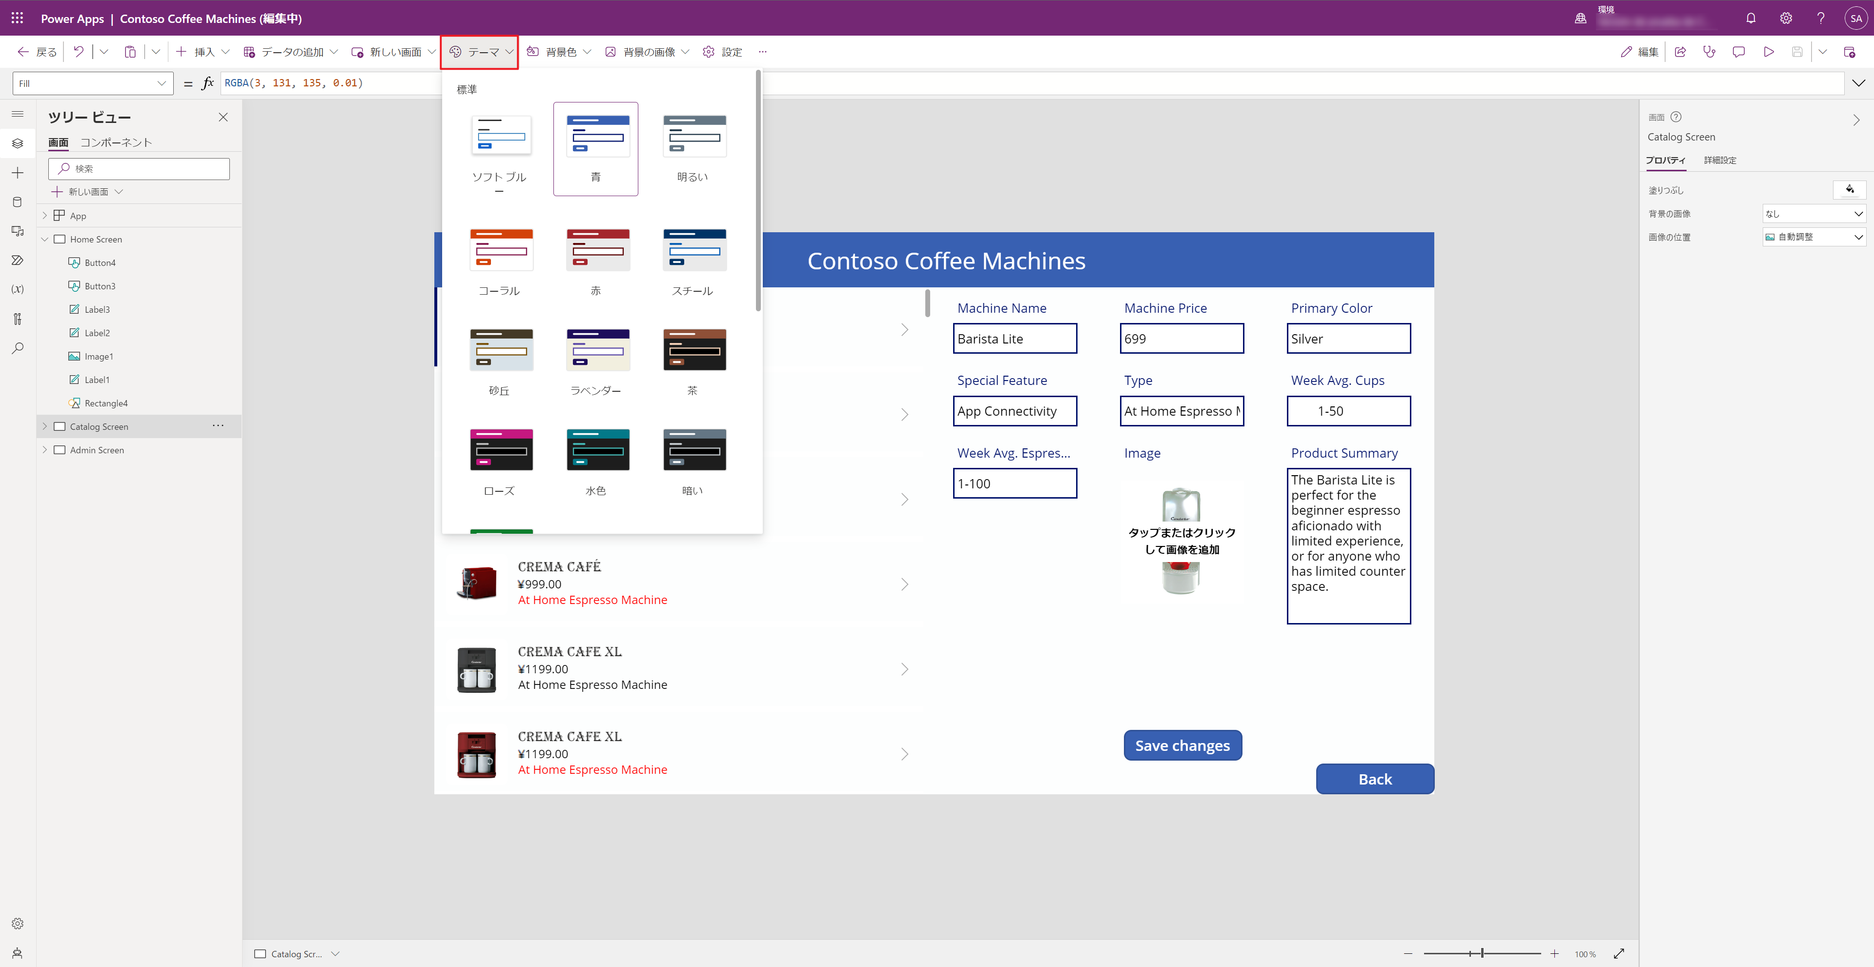Switch to the 詳細設定 tab

coord(1720,160)
